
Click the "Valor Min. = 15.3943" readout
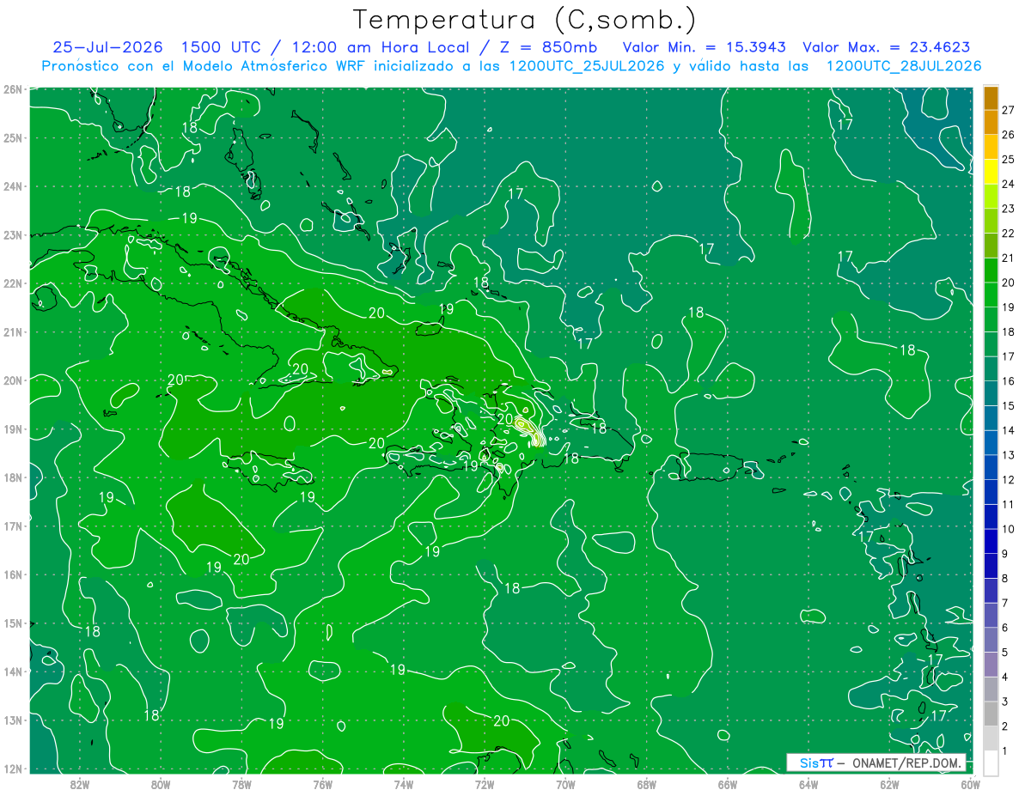tap(705, 47)
